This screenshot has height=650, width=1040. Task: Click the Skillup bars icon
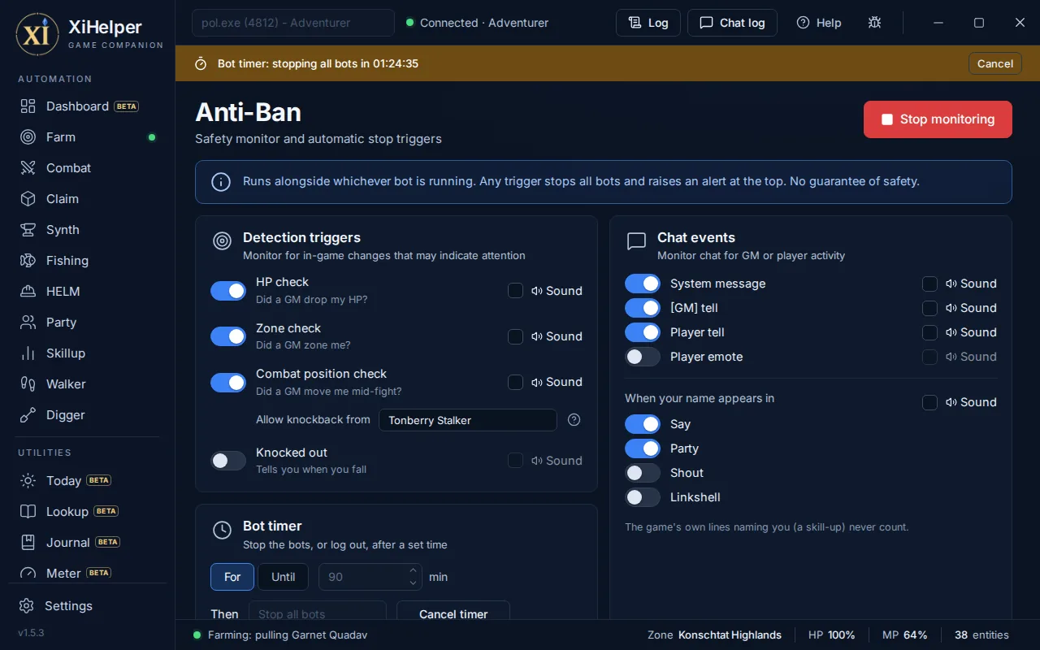[x=28, y=353]
